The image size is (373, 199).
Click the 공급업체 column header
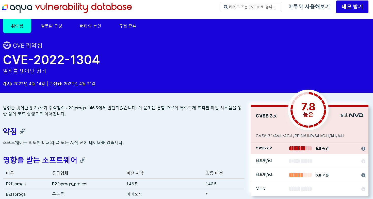pos(60,173)
